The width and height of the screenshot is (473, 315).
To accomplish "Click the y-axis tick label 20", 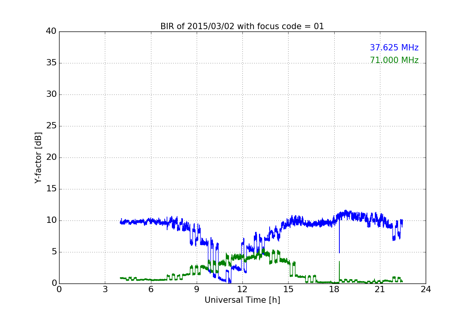I will [x=51, y=157].
